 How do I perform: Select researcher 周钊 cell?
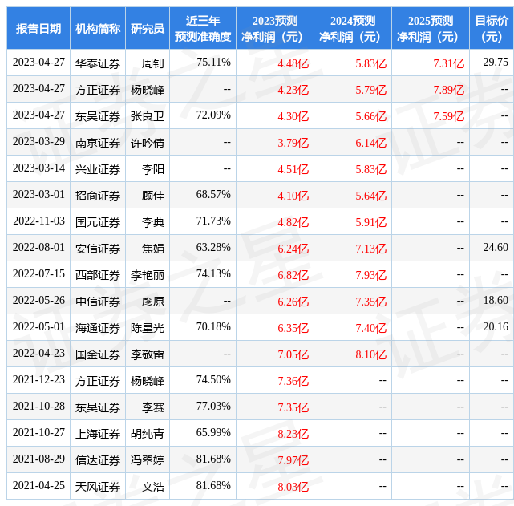148,63
